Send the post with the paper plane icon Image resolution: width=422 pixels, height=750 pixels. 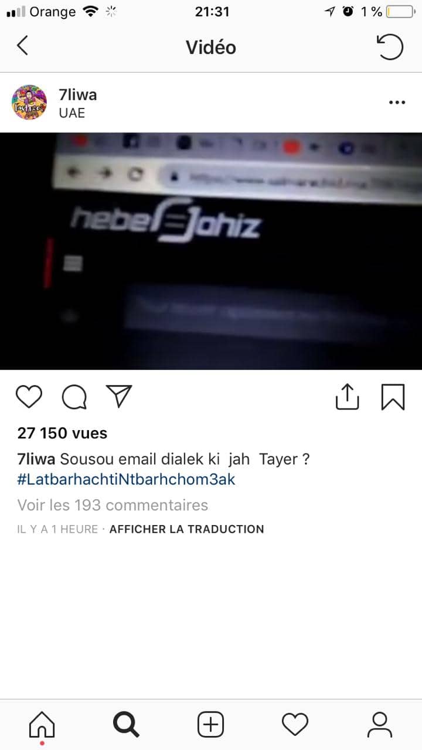point(119,397)
